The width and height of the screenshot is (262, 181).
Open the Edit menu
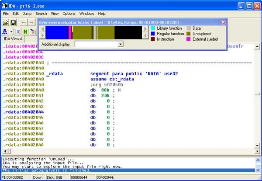click(16, 14)
